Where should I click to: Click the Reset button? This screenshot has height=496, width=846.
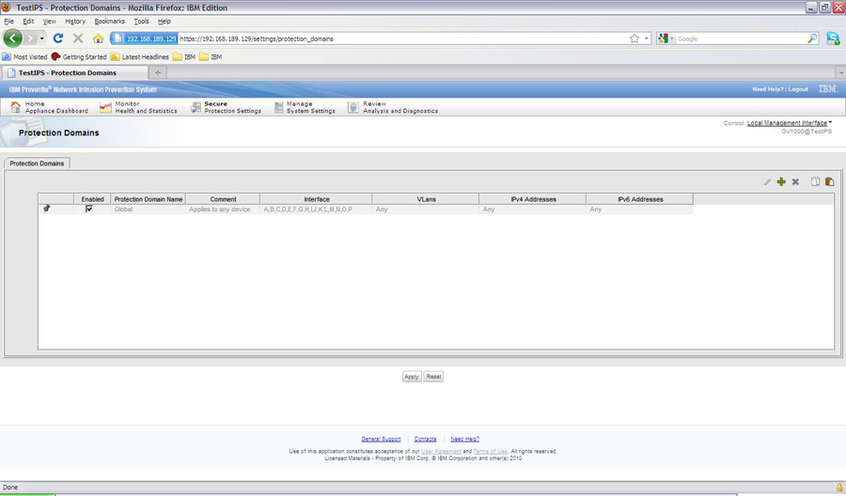[433, 377]
